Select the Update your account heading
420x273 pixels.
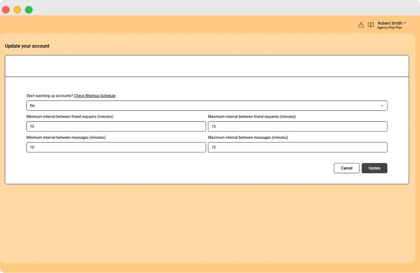coord(27,46)
